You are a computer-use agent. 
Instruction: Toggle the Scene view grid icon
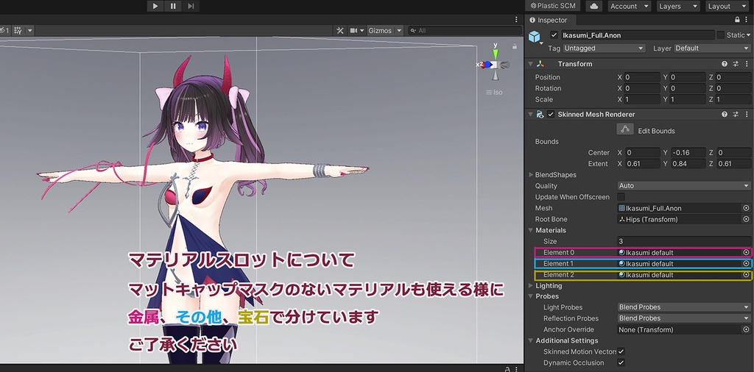18,30
